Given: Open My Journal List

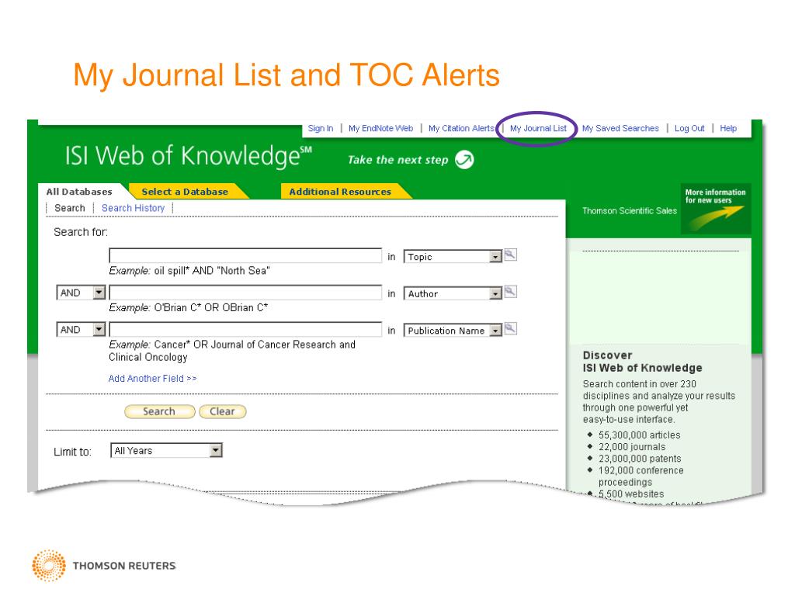Looking at the screenshot, I should pos(538,128).
